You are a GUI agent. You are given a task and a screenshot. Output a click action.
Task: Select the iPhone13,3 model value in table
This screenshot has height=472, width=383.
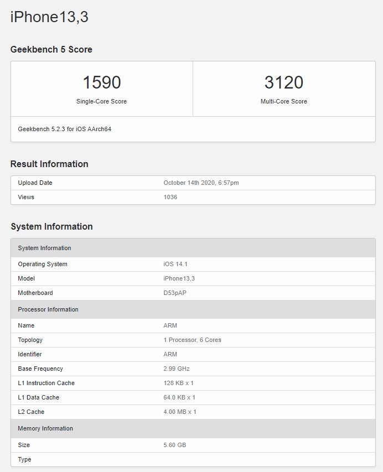point(179,278)
